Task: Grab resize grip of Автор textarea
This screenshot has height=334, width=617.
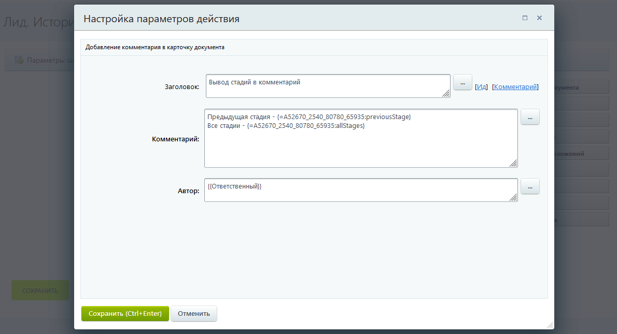Action: (x=513, y=197)
